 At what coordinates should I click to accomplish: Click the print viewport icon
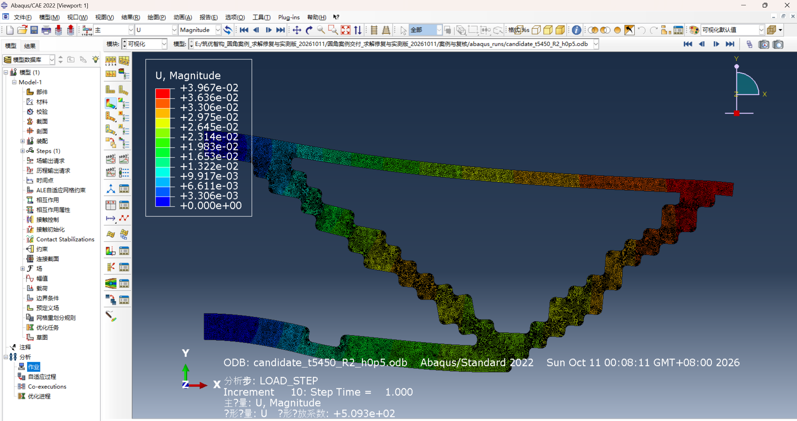pyautogui.click(x=46, y=30)
